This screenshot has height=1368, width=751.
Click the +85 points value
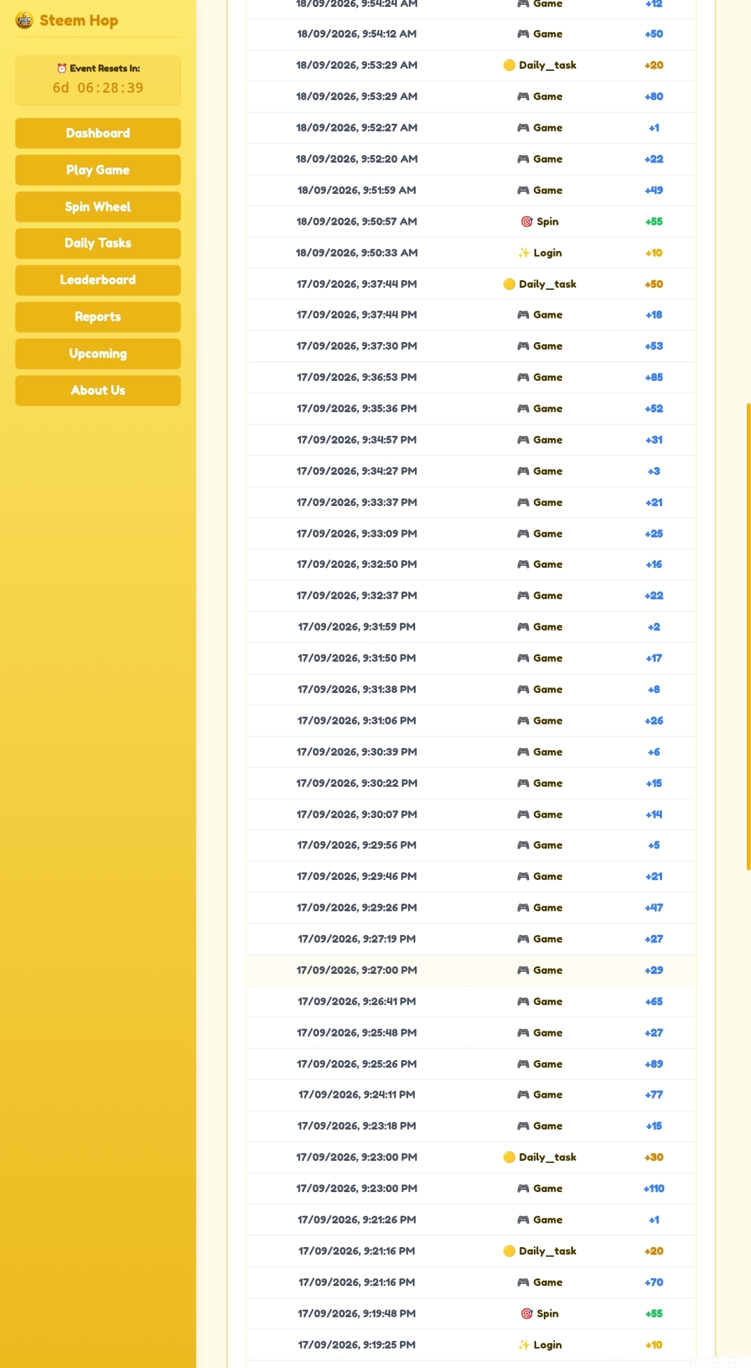tap(654, 377)
